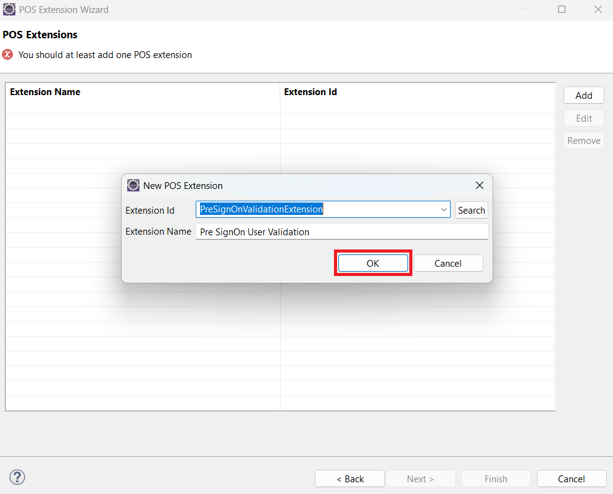Click the Extension Name column header
Screen dimensions: 613x494
[x=45, y=91]
